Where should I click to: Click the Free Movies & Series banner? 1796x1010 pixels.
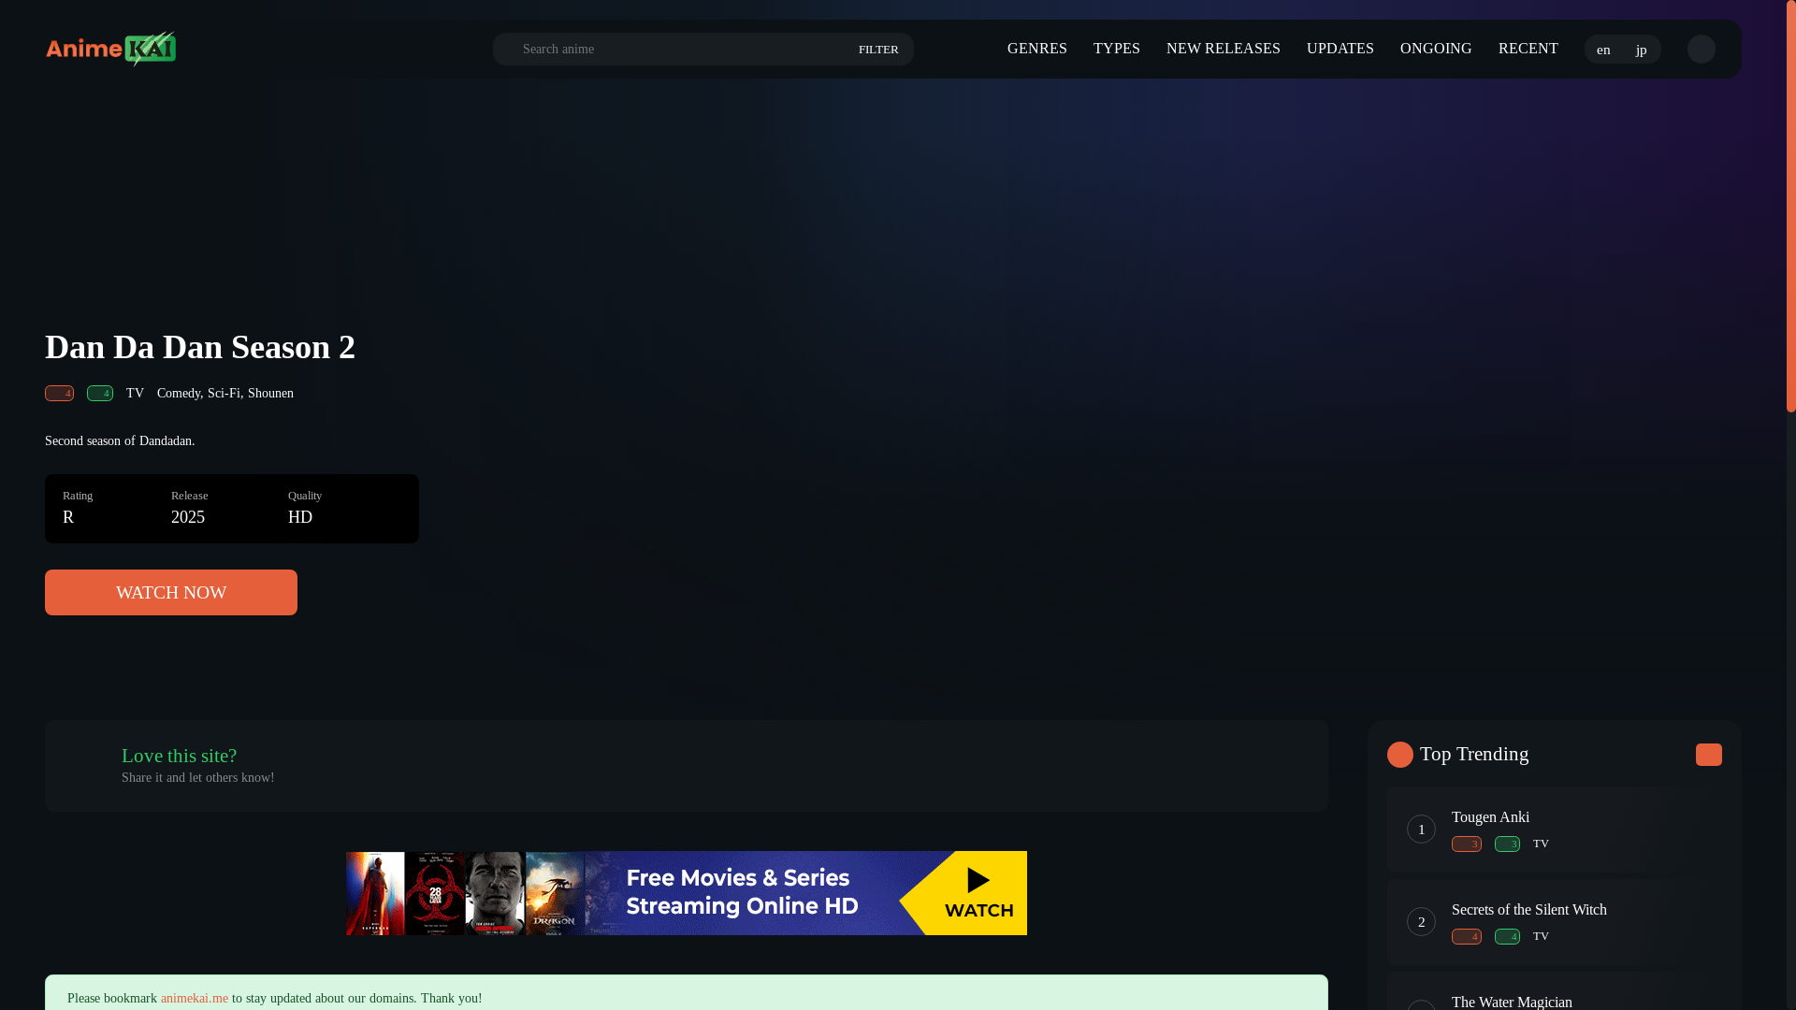[687, 893]
